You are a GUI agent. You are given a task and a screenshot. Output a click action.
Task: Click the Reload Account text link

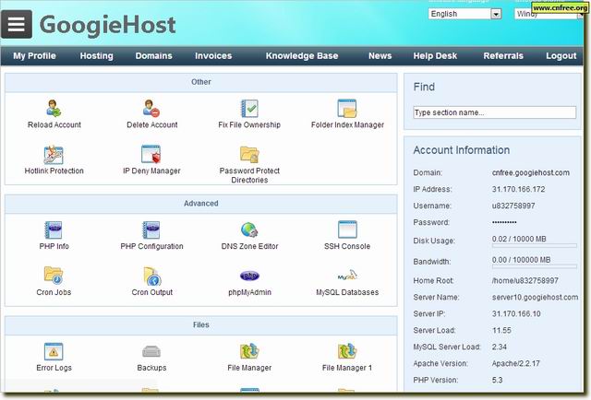pos(54,125)
